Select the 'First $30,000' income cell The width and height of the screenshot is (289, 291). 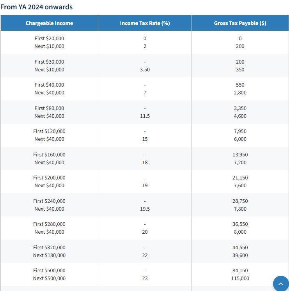pyautogui.click(x=49, y=62)
